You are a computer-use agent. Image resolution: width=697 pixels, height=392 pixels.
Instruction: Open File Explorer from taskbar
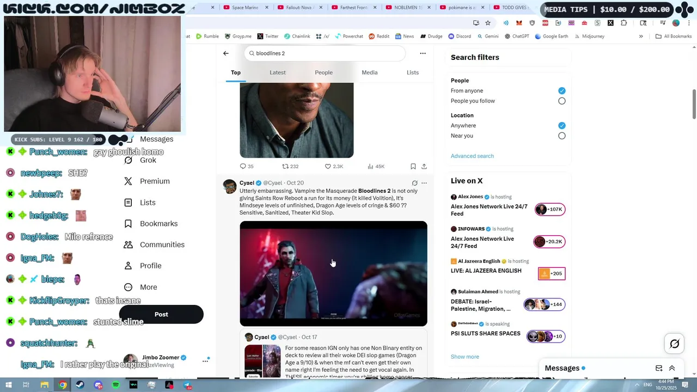tap(45, 385)
